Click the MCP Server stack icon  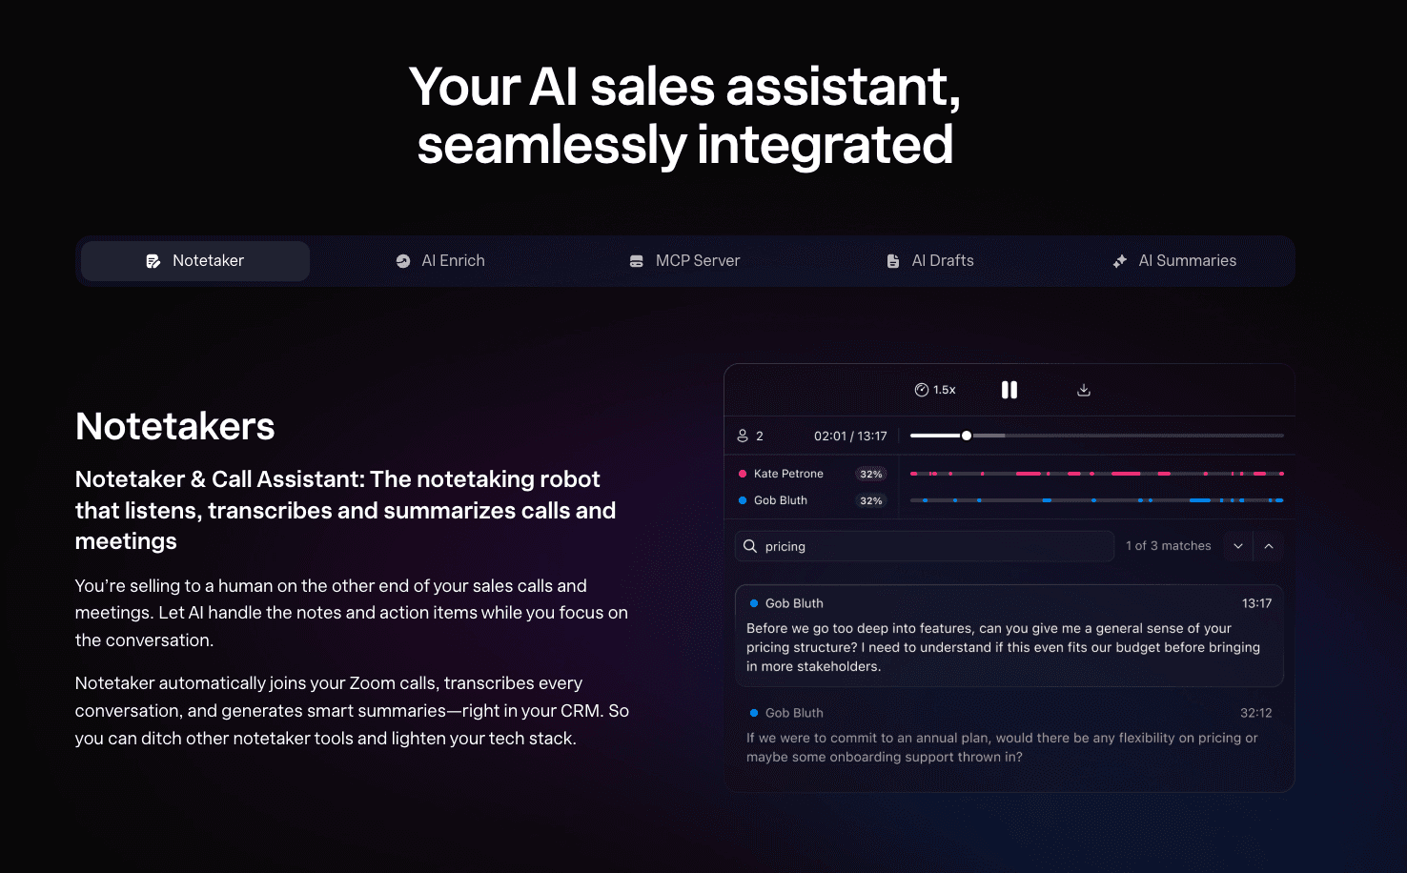[637, 260]
